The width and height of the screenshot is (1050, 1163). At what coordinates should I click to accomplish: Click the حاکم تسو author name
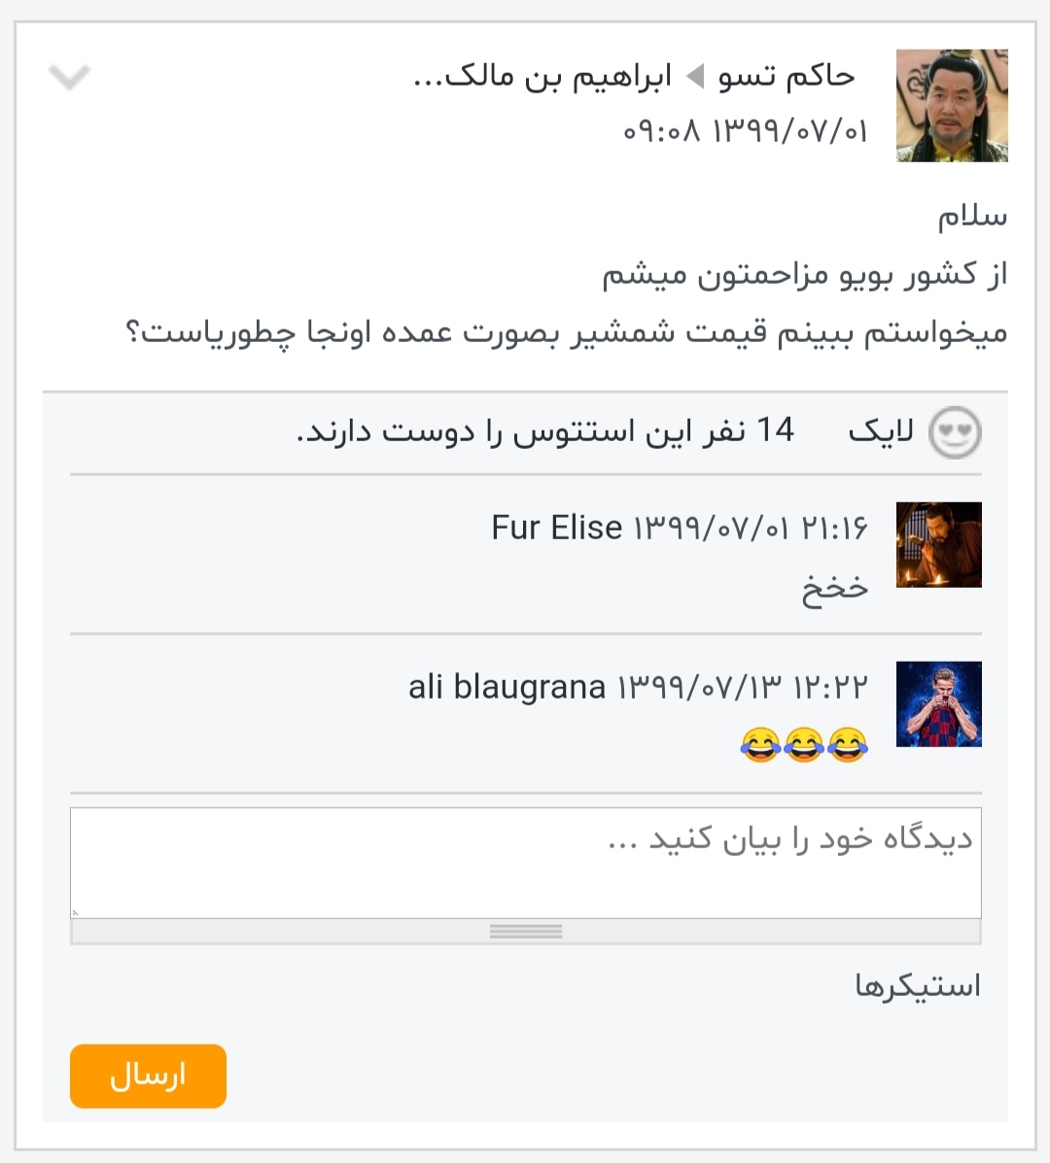coord(786,77)
